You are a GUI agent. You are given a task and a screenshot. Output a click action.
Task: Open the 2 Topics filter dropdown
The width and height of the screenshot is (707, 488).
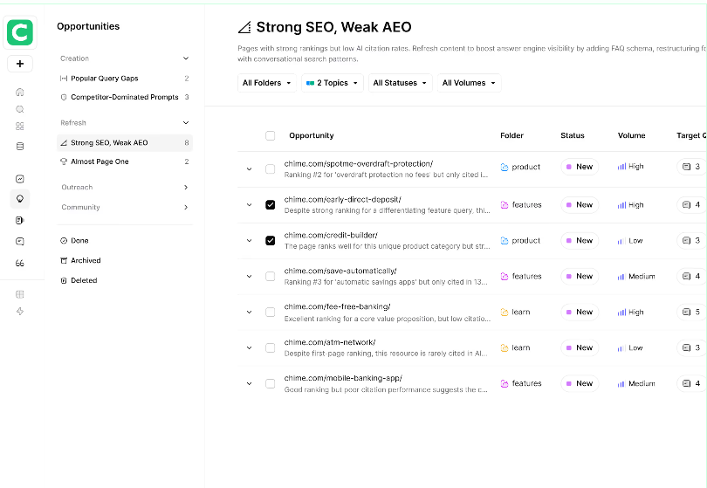tap(333, 83)
